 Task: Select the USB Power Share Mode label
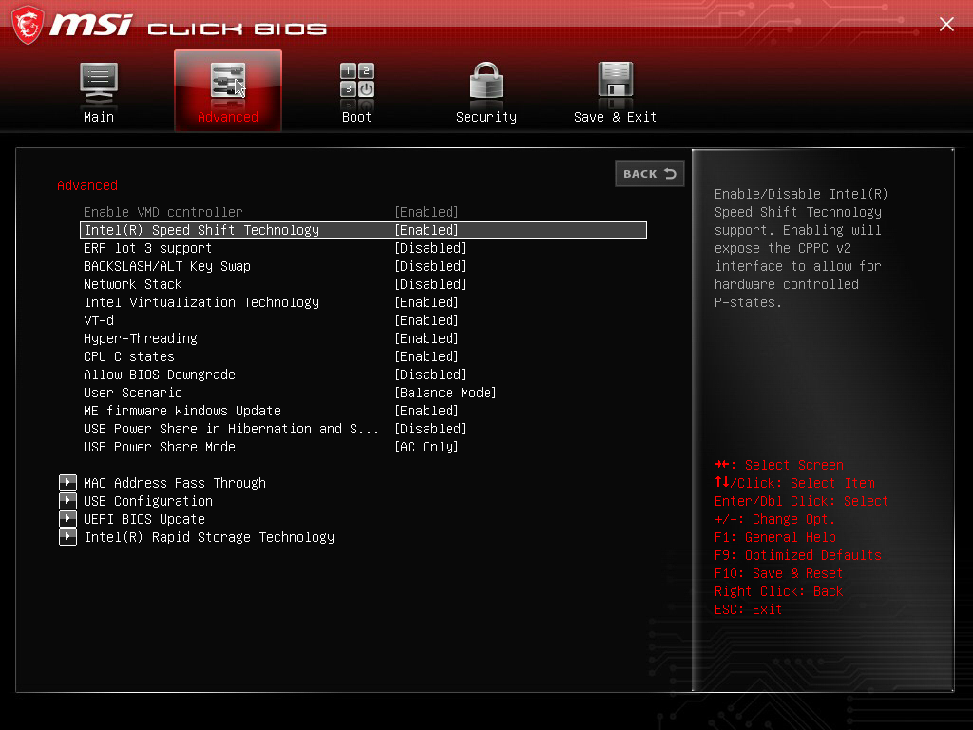point(160,447)
